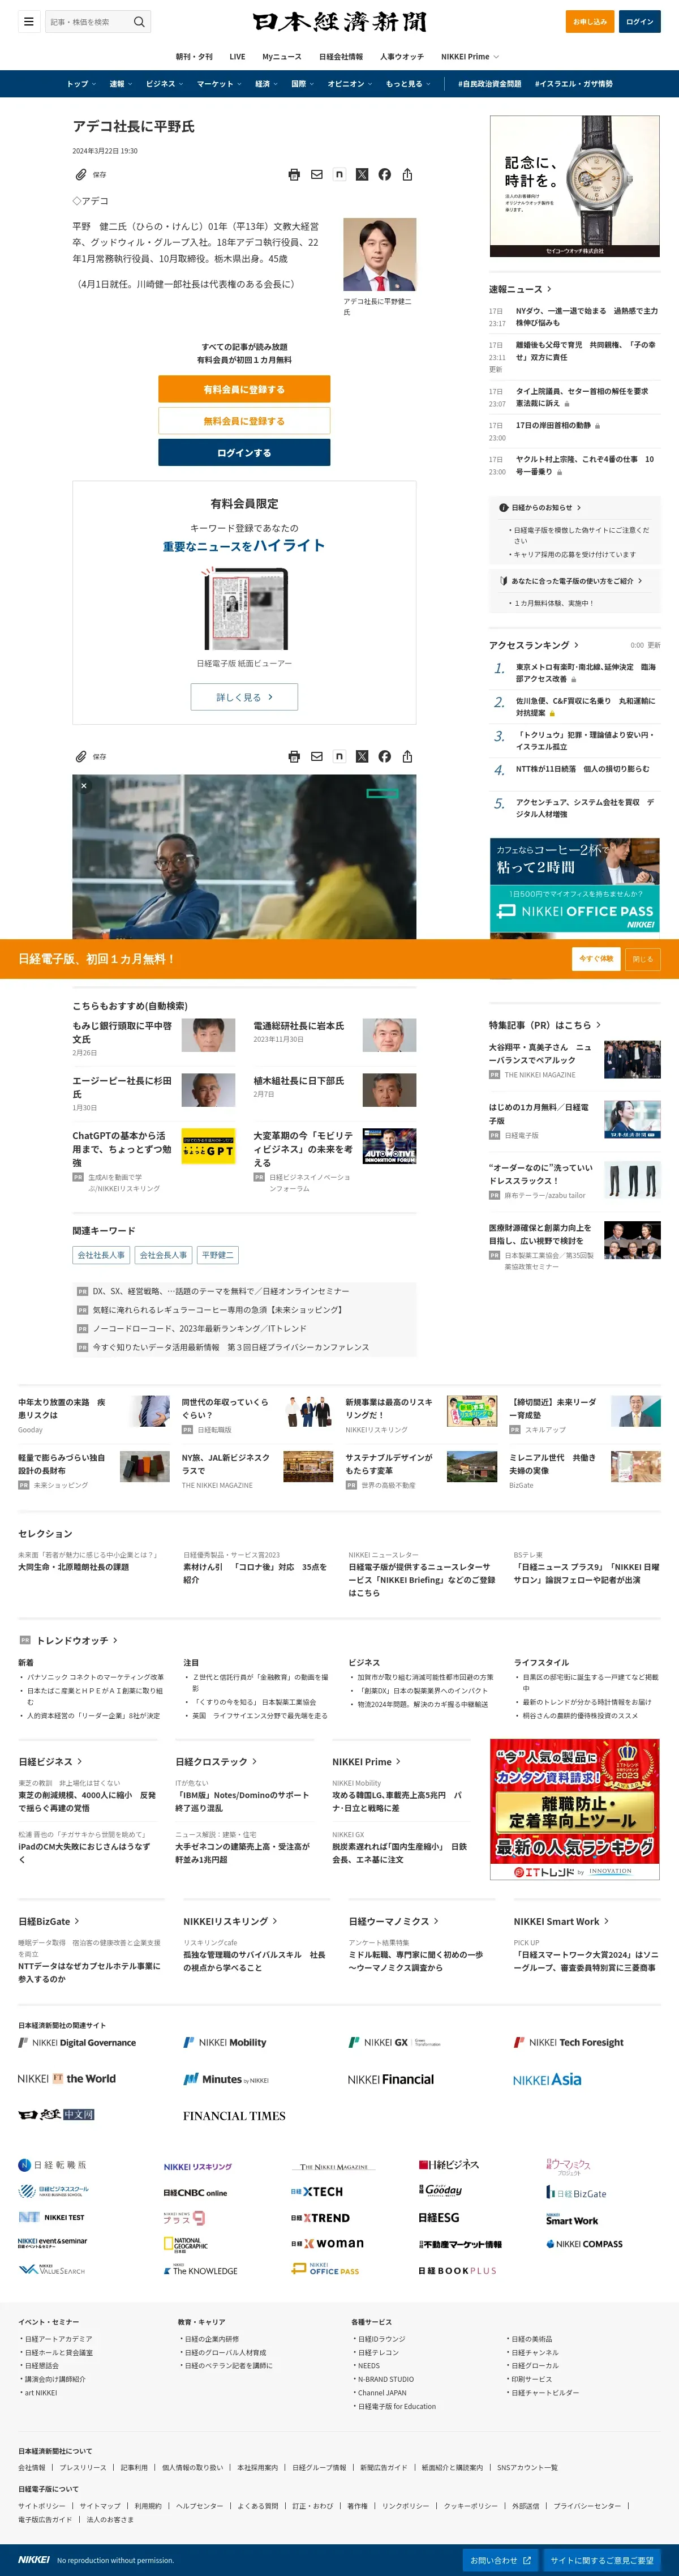Select the 会社社長人事 keyword tag
This screenshot has width=679, height=2576.
[102, 1255]
